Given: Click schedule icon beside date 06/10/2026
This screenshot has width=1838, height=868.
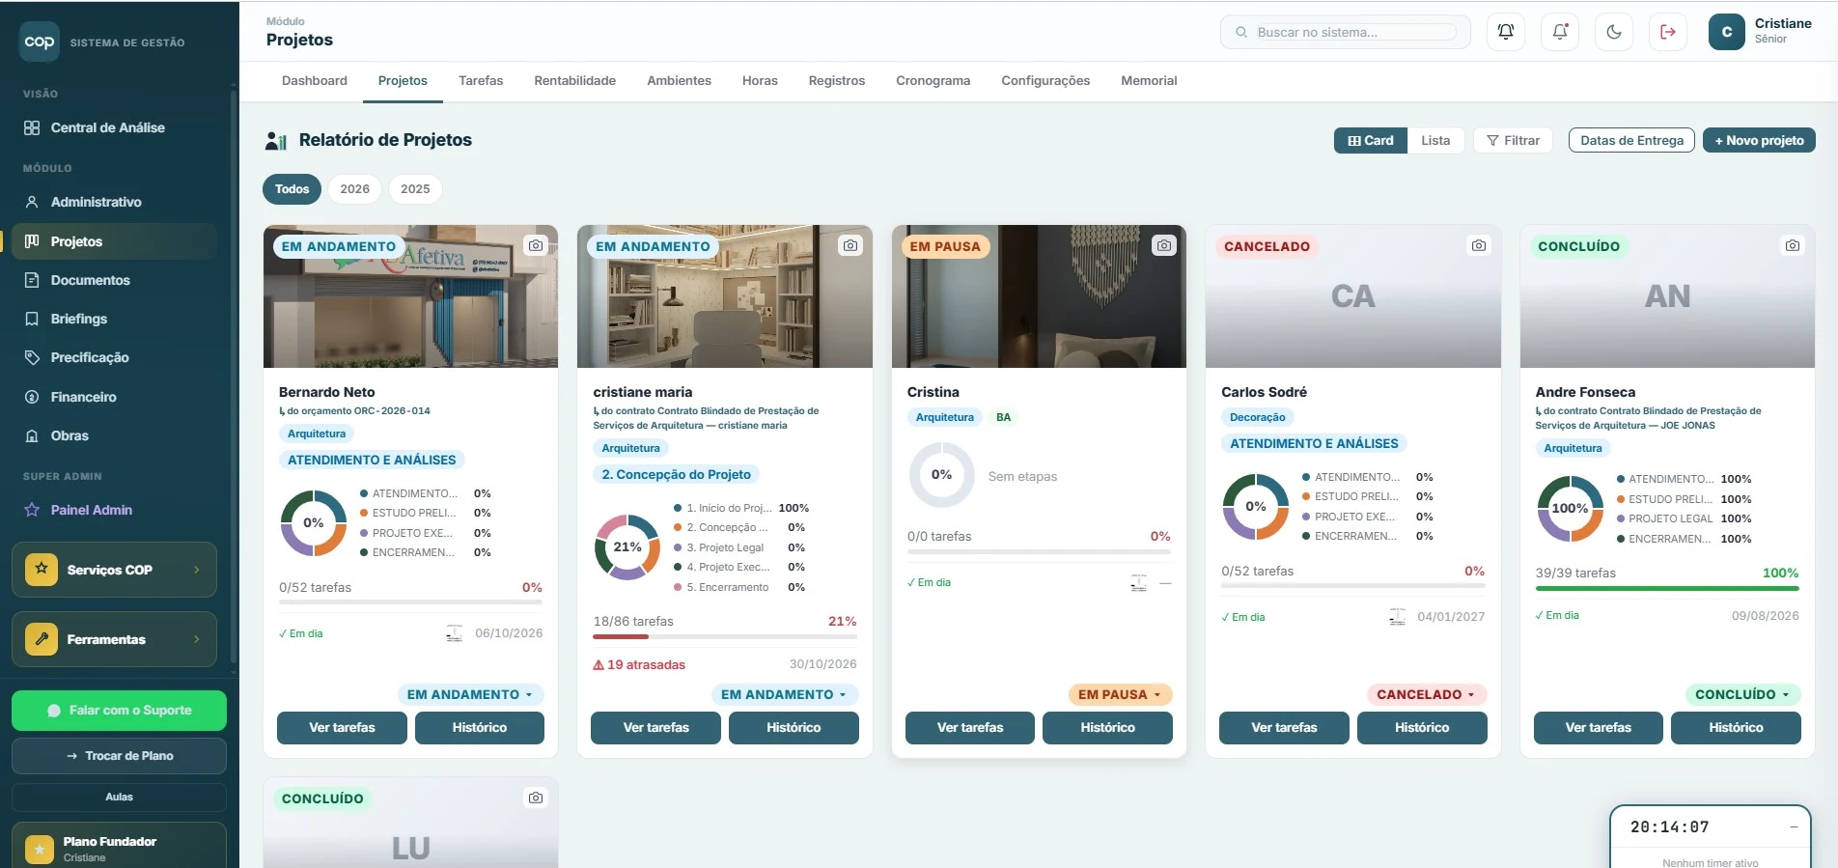Looking at the screenshot, I should click(x=455, y=633).
